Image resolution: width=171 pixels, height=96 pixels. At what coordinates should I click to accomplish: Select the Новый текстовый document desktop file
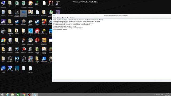(30, 69)
